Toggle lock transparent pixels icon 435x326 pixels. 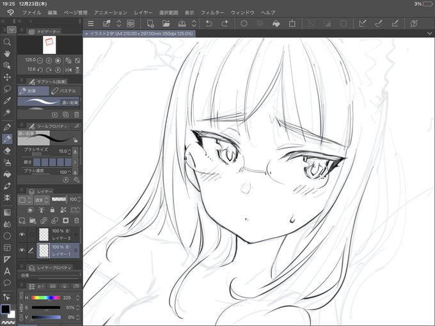click(63, 210)
